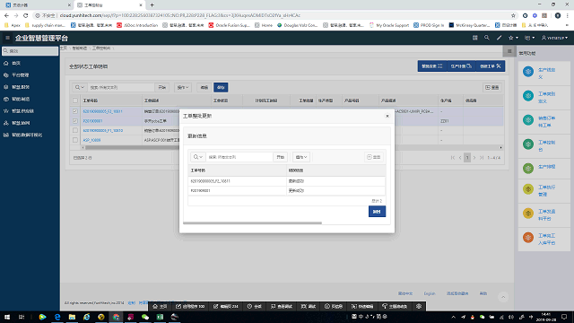The height and width of the screenshot is (323, 574).
Task: Click the 工单发料平台 amber circle icon
Action: [528, 214]
